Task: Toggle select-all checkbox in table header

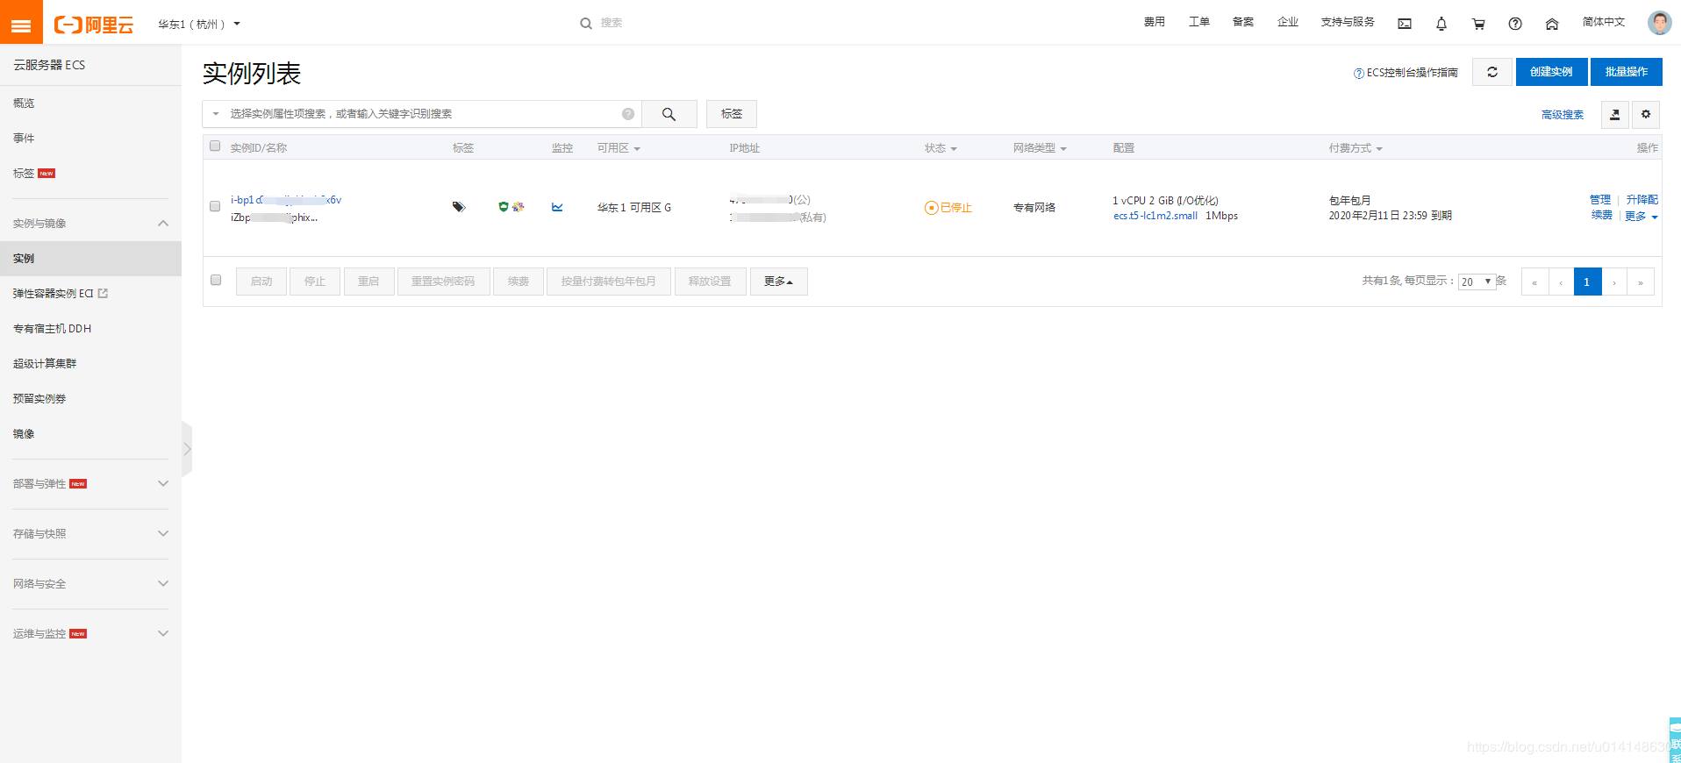Action: (215, 146)
